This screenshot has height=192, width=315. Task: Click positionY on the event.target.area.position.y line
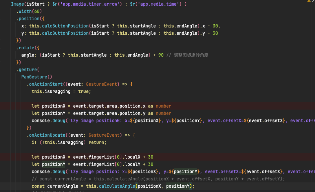tap(54, 113)
